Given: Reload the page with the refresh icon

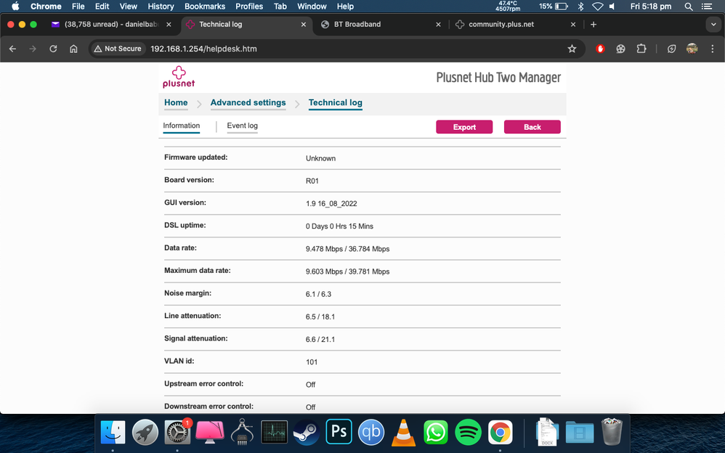Looking at the screenshot, I should (x=53, y=49).
